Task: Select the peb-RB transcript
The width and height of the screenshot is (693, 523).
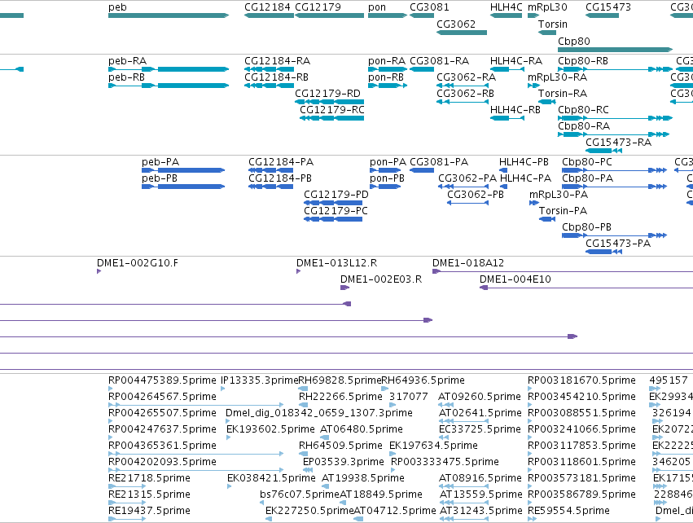Action: point(169,86)
